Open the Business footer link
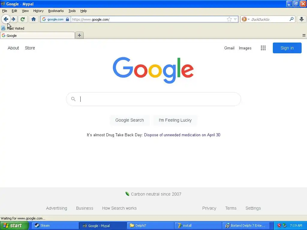This screenshot has height=230, width=307. click(85, 208)
